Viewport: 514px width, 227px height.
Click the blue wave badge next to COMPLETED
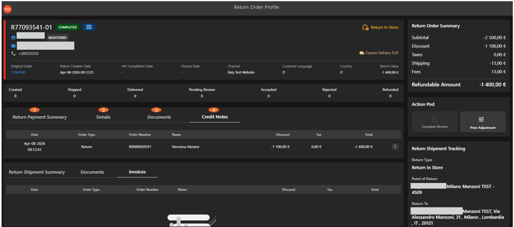(89, 27)
